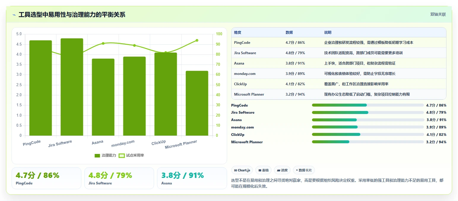Click the ClickUp name cell in the table

coord(240,84)
